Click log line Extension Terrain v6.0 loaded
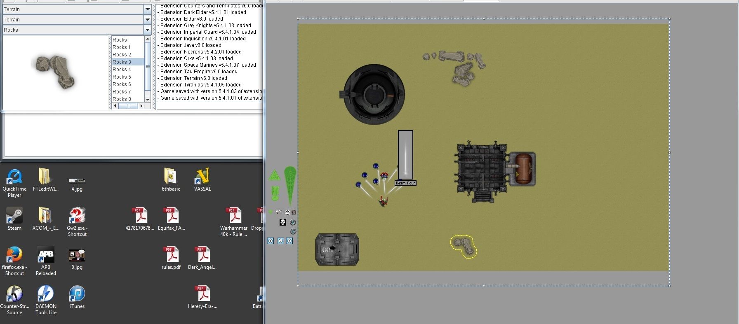 [192, 78]
